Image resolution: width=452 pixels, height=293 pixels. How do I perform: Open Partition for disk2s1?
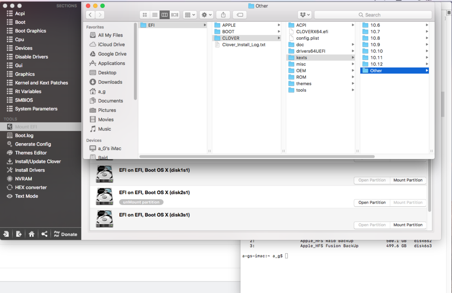pyautogui.click(x=372, y=203)
